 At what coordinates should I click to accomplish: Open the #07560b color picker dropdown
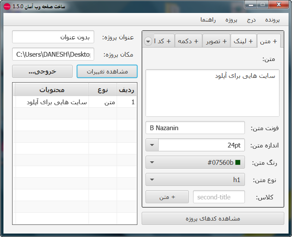[x=195, y=162]
